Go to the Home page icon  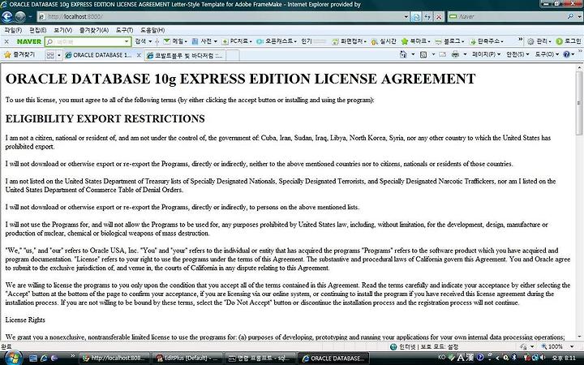click(403, 54)
